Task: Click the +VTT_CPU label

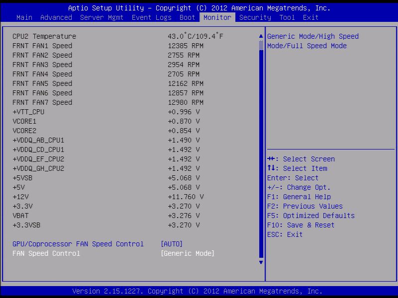Action: 28,112
